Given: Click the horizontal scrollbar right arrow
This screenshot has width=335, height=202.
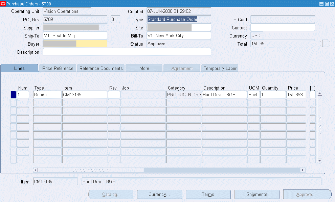Looking at the screenshot, I should [303, 170].
